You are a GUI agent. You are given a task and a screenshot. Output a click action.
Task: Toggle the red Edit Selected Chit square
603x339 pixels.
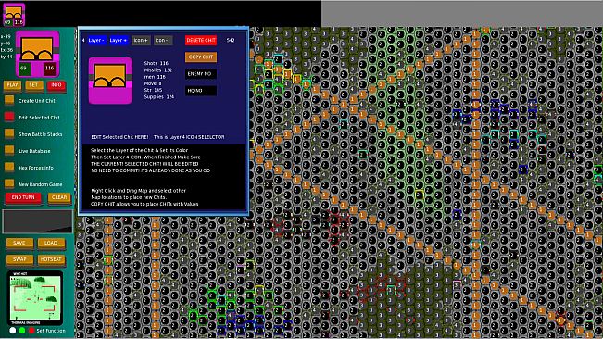(9, 117)
